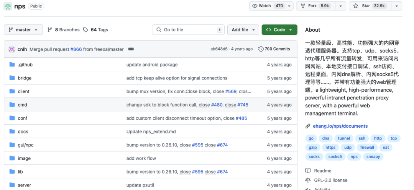Select the 'dns' topic tag
Viewport: 414px width, 190px height.
(x=325, y=138)
